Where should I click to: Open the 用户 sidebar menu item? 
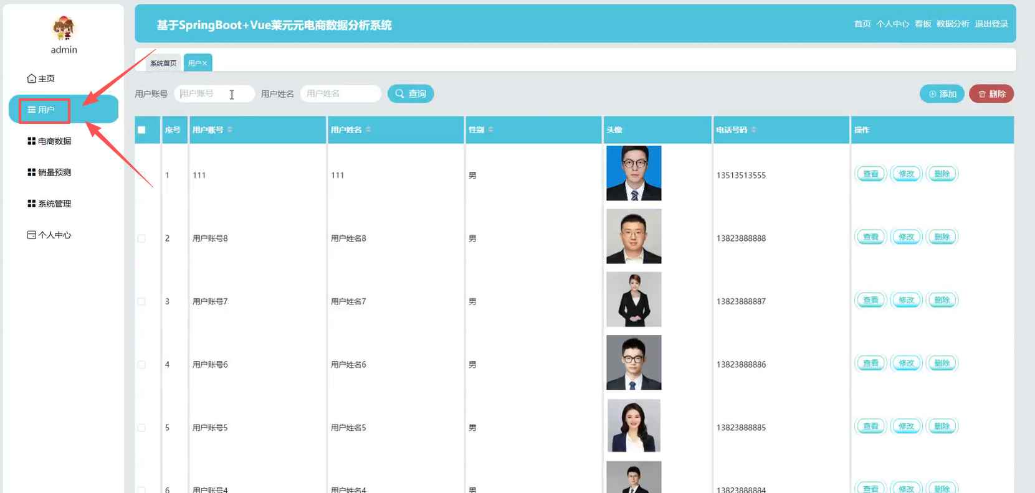point(64,110)
